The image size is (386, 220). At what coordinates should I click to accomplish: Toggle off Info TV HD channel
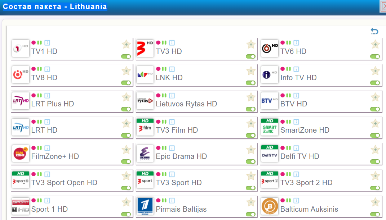pyautogui.click(x=375, y=83)
